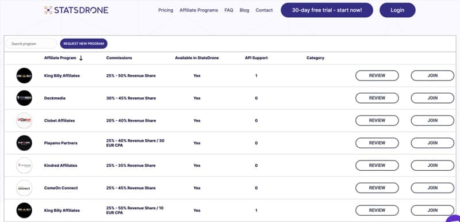Click the Commissions column header

point(119,58)
